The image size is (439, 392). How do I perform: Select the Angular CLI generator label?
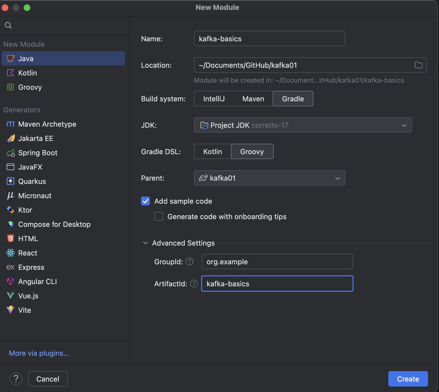(37, 281)
